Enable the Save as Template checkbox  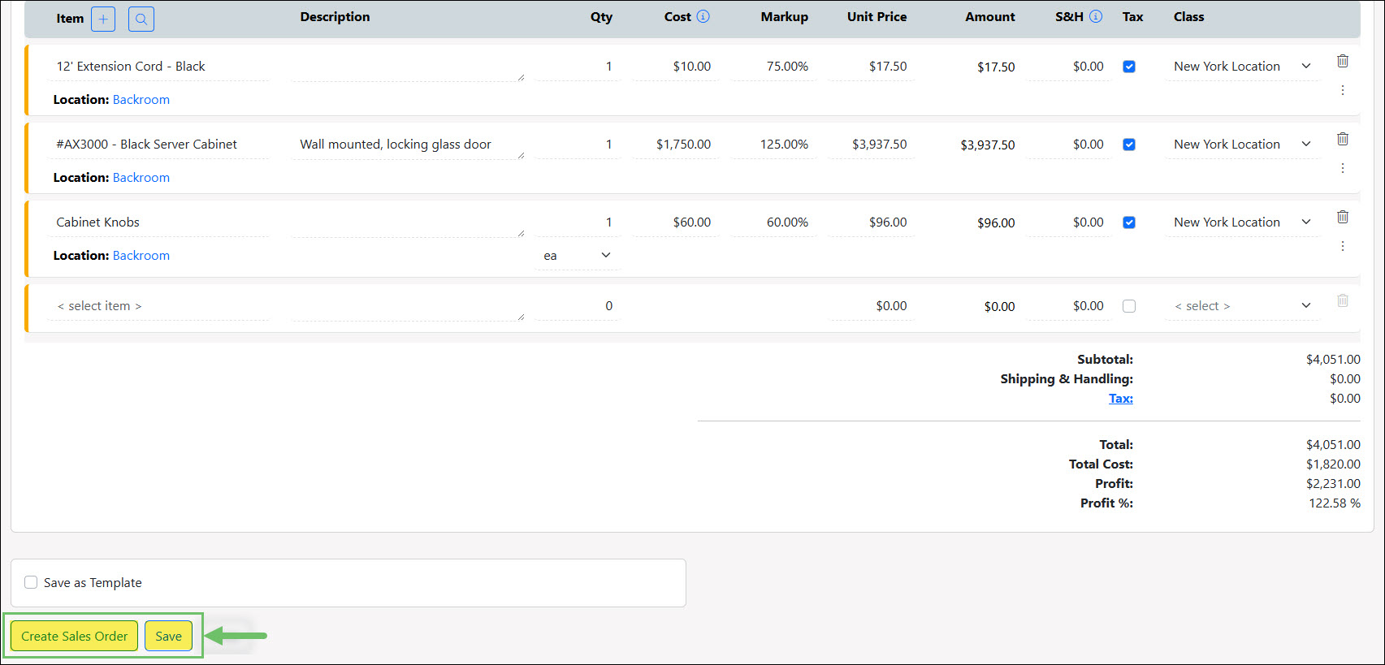click(31, 582)
